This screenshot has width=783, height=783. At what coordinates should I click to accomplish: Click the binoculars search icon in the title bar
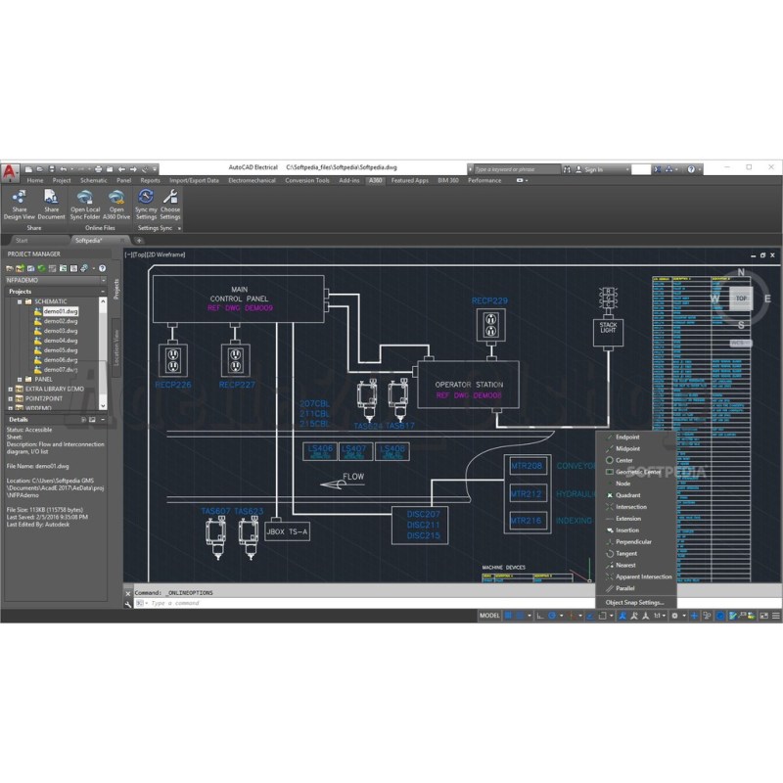[567, 169]
